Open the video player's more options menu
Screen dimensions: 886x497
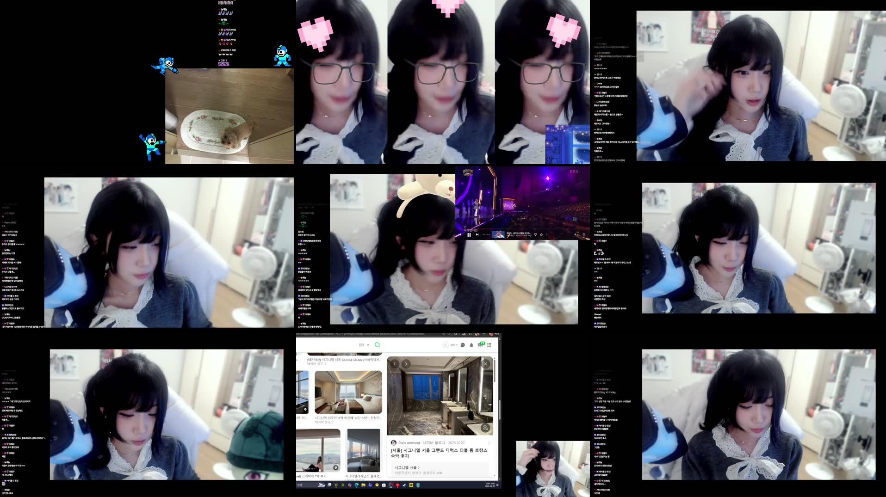point(547,235)
